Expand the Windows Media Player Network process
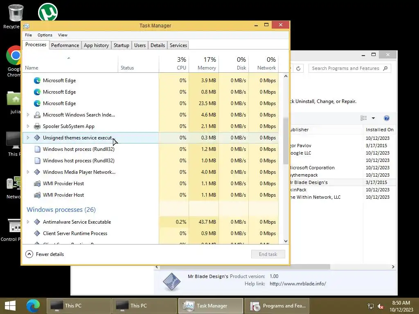419x314 pixels. (28, 172)
